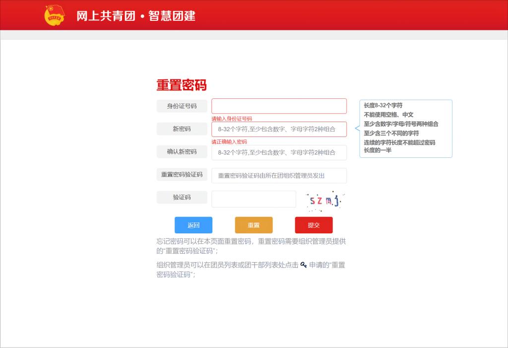Click the orange 重置 button
The image size is (508, 348).
(254, 225)
